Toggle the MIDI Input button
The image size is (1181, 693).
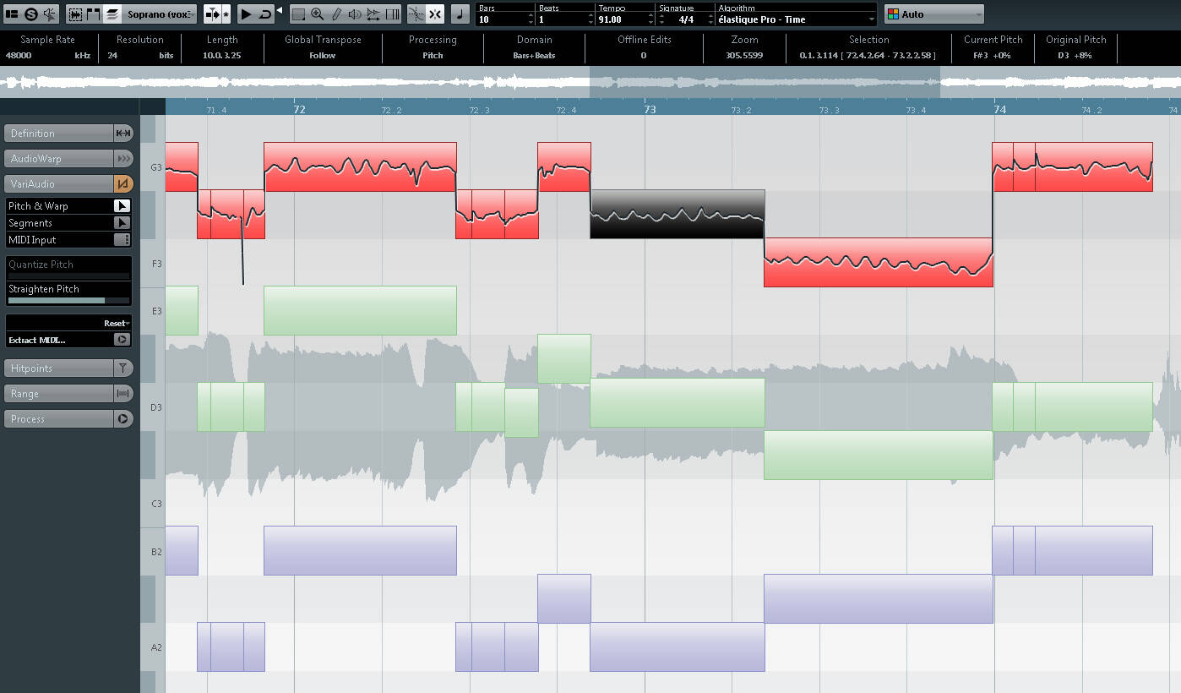coord(122,239)
